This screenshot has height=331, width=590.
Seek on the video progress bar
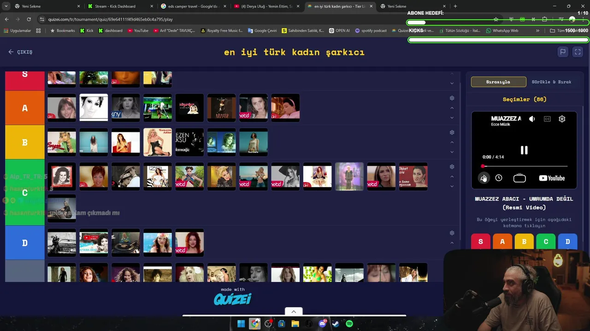(x=524, y=166)
